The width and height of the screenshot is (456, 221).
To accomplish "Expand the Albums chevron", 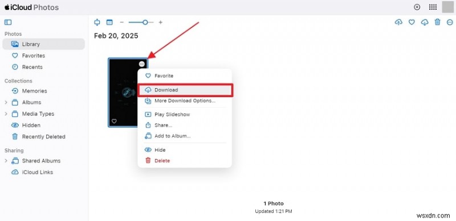I will coord(6,102).
